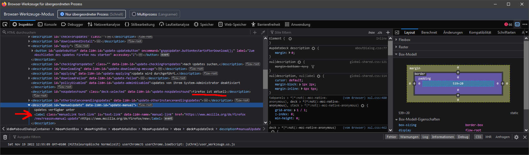Add a new style rule
Viewport: 529px width, 155px height.
pyautogui.click(x=388, y=32)
